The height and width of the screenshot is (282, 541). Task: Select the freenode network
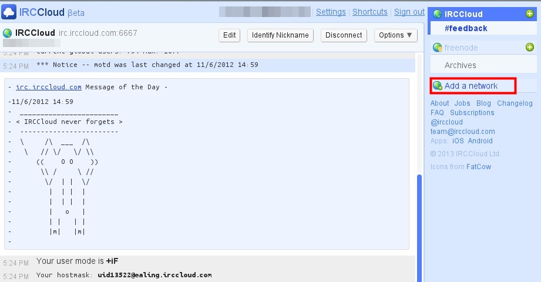point(461,48)
